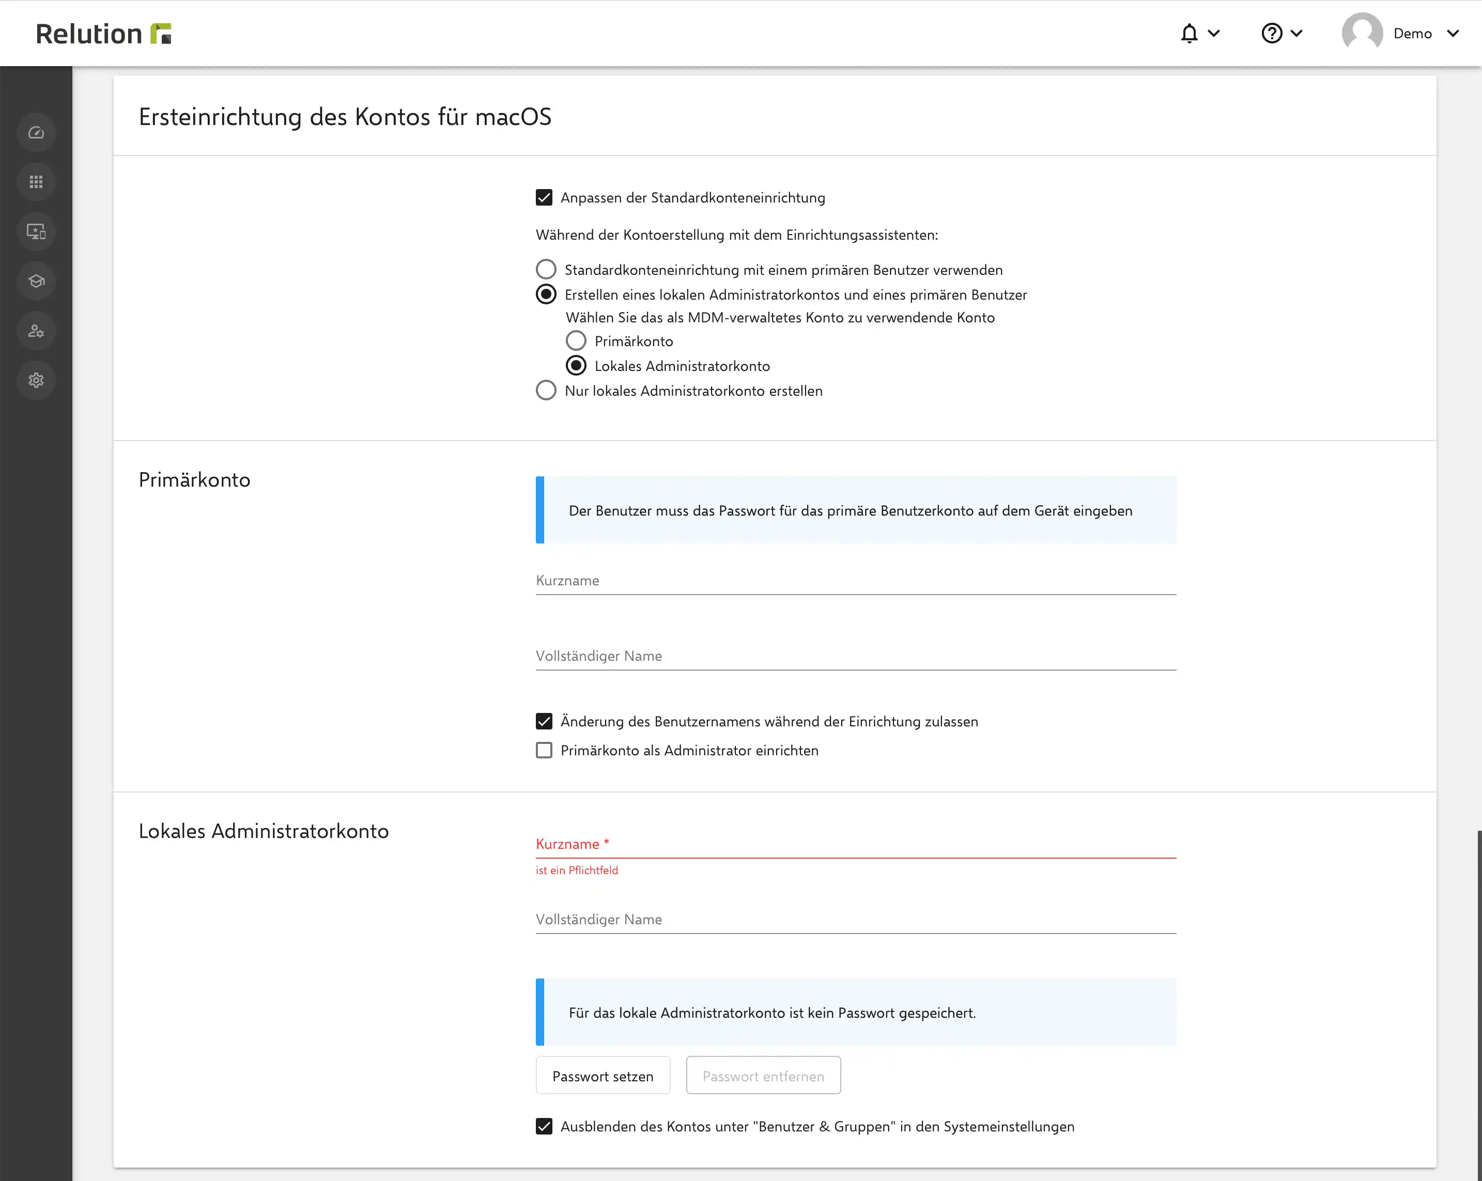Viewport: 1482px width, 1181px height.
Task: Open the apps grid icon in sidebar
Action: (x=36, y=182)
